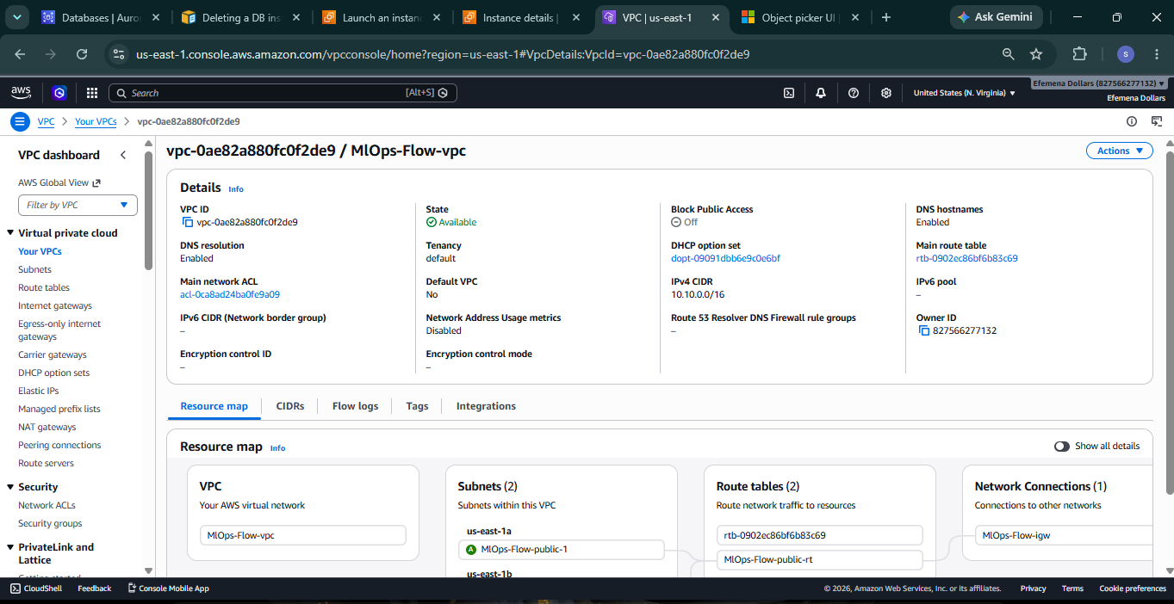The width and height of the screenshot is (1174, 604).
Task: Launch CloudShell from the top navigation icon
Action: [x=788, y=93]
